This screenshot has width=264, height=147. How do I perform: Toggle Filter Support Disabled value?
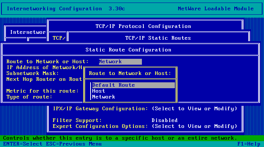(165, 120)
